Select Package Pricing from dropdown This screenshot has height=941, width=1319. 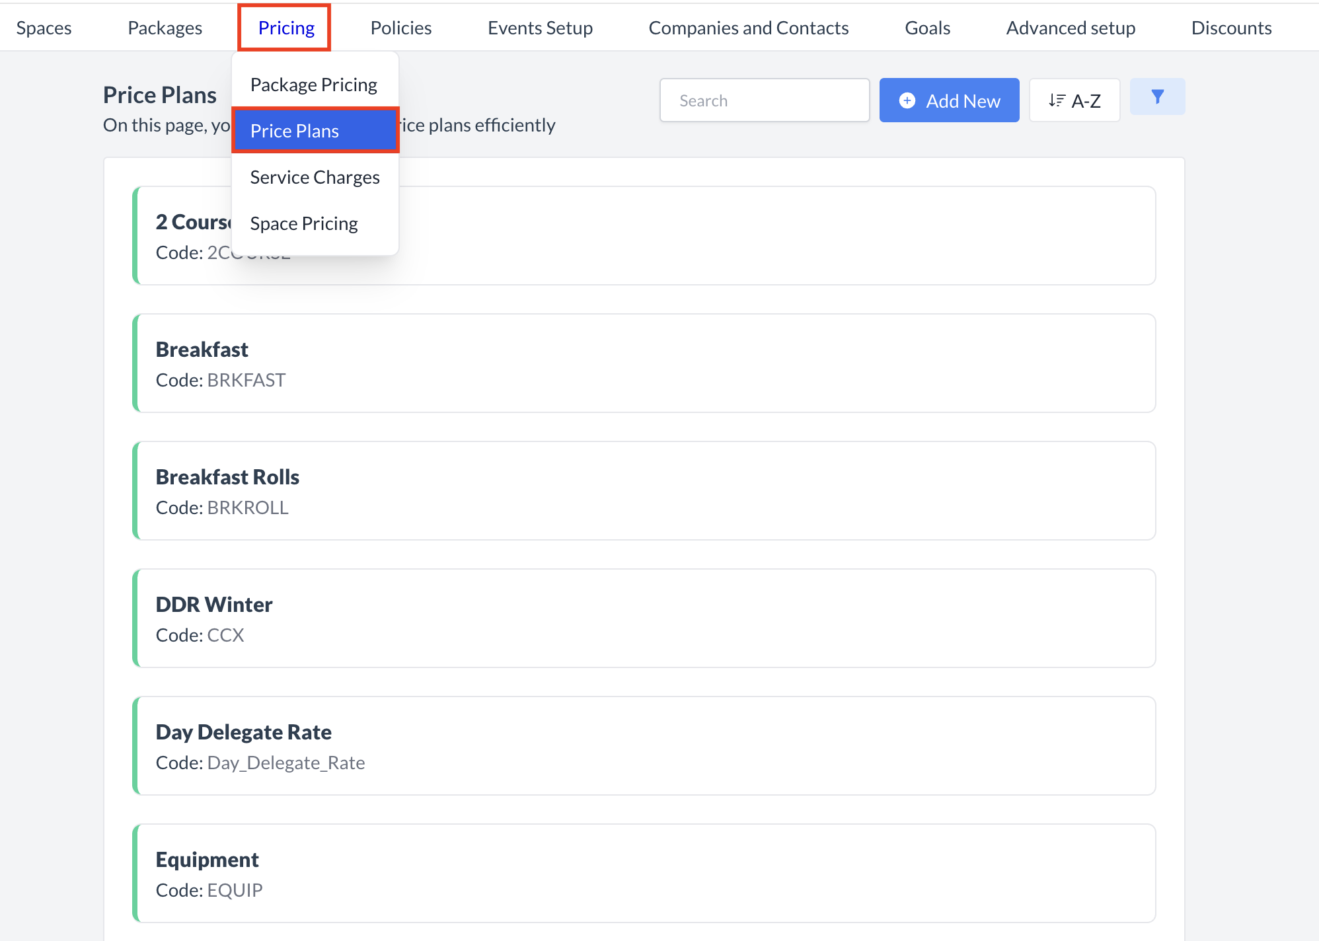pos(314,85)
